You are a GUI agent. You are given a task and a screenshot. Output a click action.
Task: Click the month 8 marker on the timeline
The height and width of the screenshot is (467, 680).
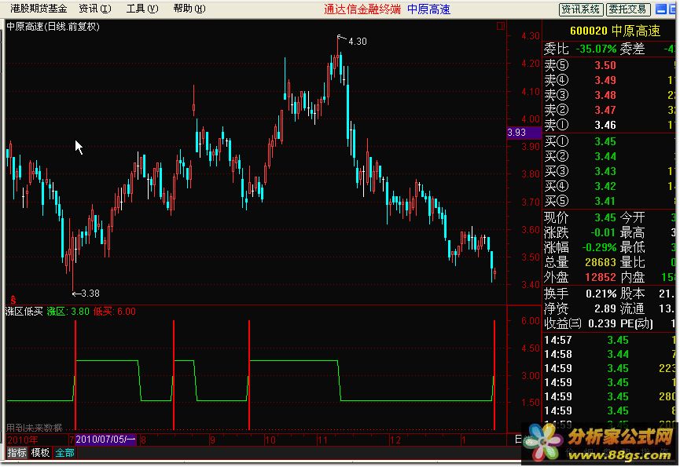pyautogui.click(x=143, y=440)
